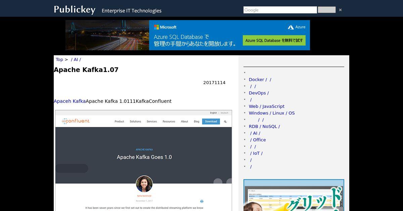
Task: Open the Apaceh Kafka hyperlink
Action: (70, 101)
